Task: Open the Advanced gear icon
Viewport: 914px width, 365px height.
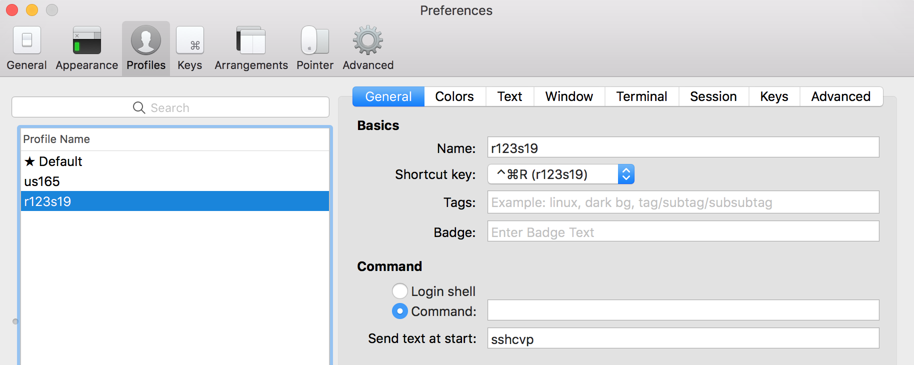Action: click(368, 40)
